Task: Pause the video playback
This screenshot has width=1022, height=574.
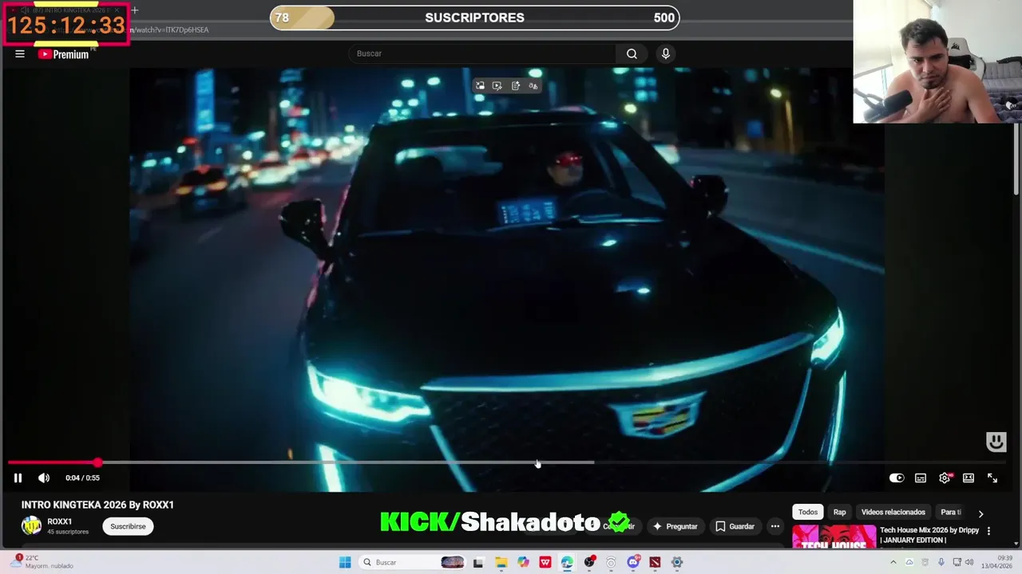Action: click(18, 478)
